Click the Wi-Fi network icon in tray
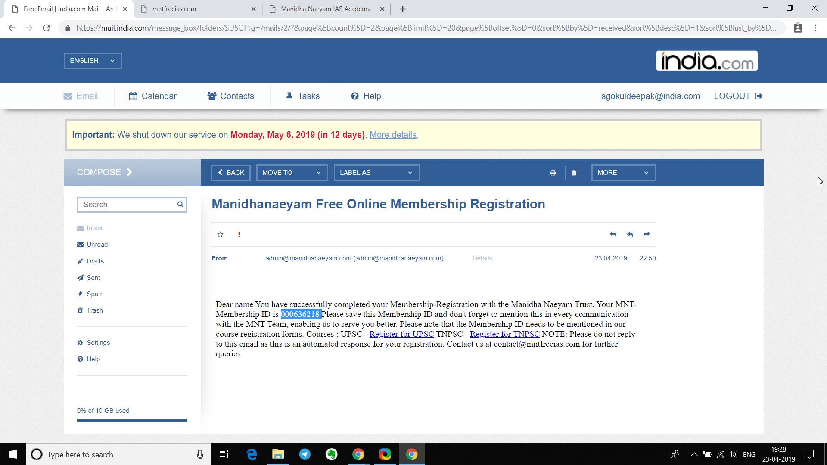This screenshot has width=827, height=465. point(720,454)
